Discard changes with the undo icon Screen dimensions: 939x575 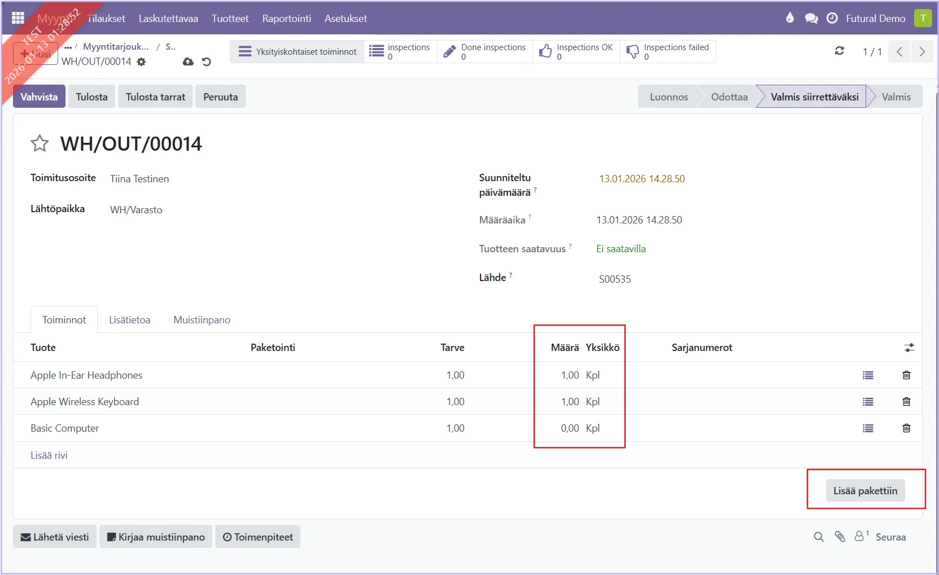point(207,62)
